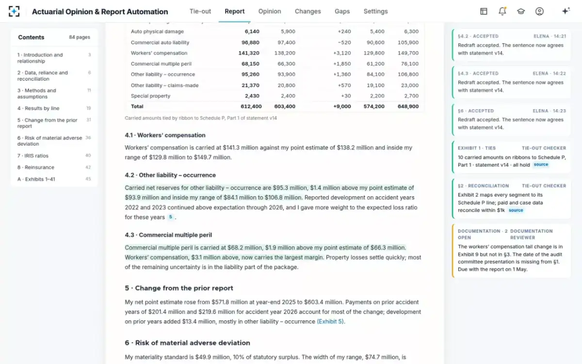Click the Total carried value 612,400
The image size is (582, 364).
(x=251, y=106)
